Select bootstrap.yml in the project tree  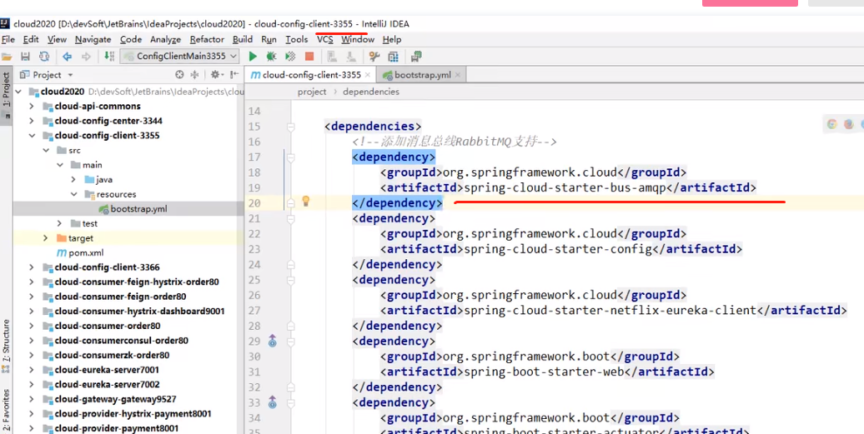pos(138,209)
